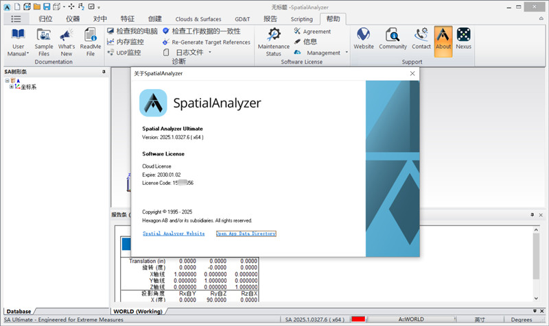Open the Spatial Analyzer Website link
Image resolution: width=549 pixels, height=326 pixels.
(x=174, y=234)
